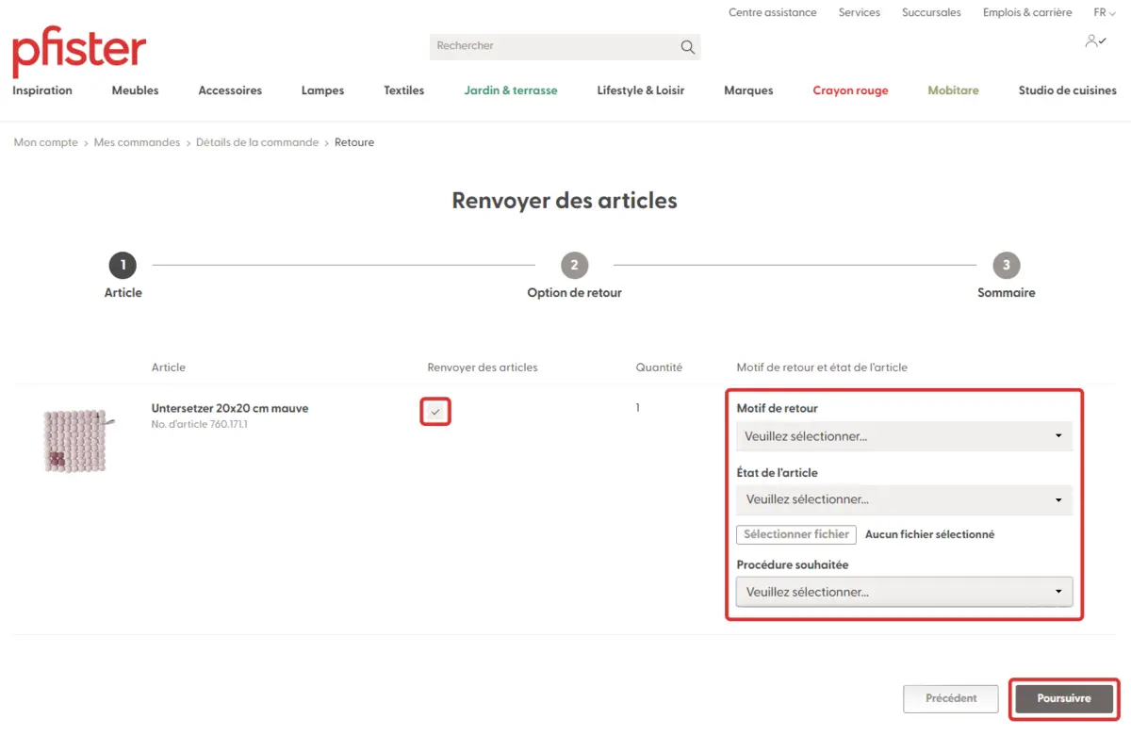
Task: Click the search magnifier icon
Action: (x=688, y=47)
